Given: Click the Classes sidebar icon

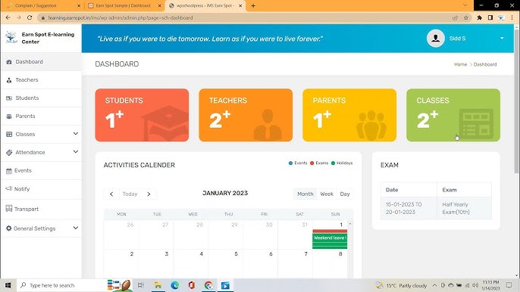Looking at the screenshot, I should point(9,134).
